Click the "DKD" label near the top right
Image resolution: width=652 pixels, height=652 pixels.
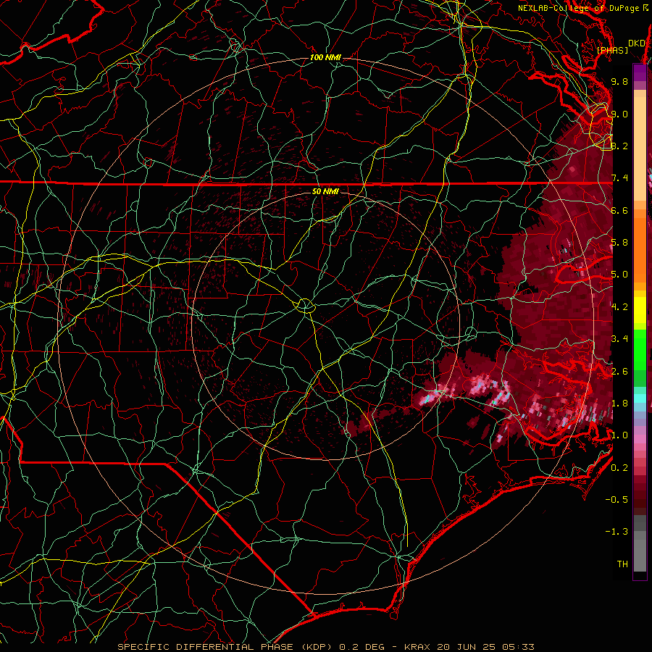636,43
